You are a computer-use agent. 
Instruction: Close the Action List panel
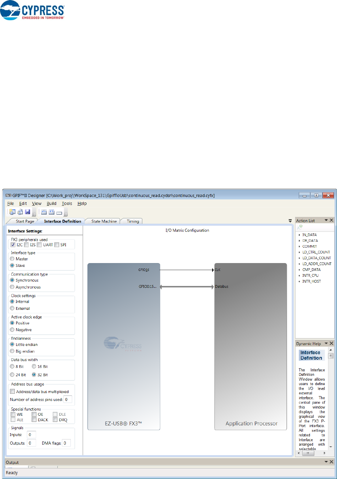click(331, 220)
